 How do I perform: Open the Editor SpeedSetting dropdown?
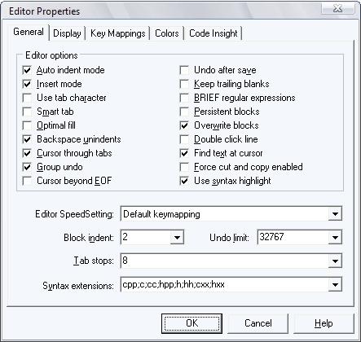pyautogui.click(x=335, y=214)
